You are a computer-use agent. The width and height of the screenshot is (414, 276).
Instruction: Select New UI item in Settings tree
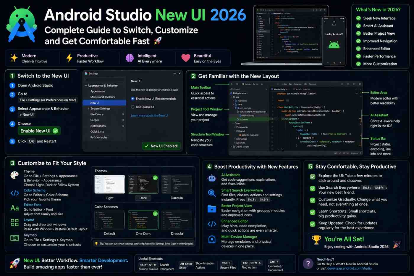point(104,103)
